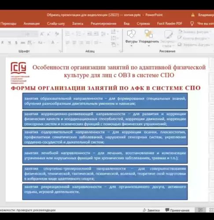Image resolution: width=214 pixels, height=220 pixels.
Task: Switch to Slide Sorter view in status bar
Action: (x=211, y=210)
